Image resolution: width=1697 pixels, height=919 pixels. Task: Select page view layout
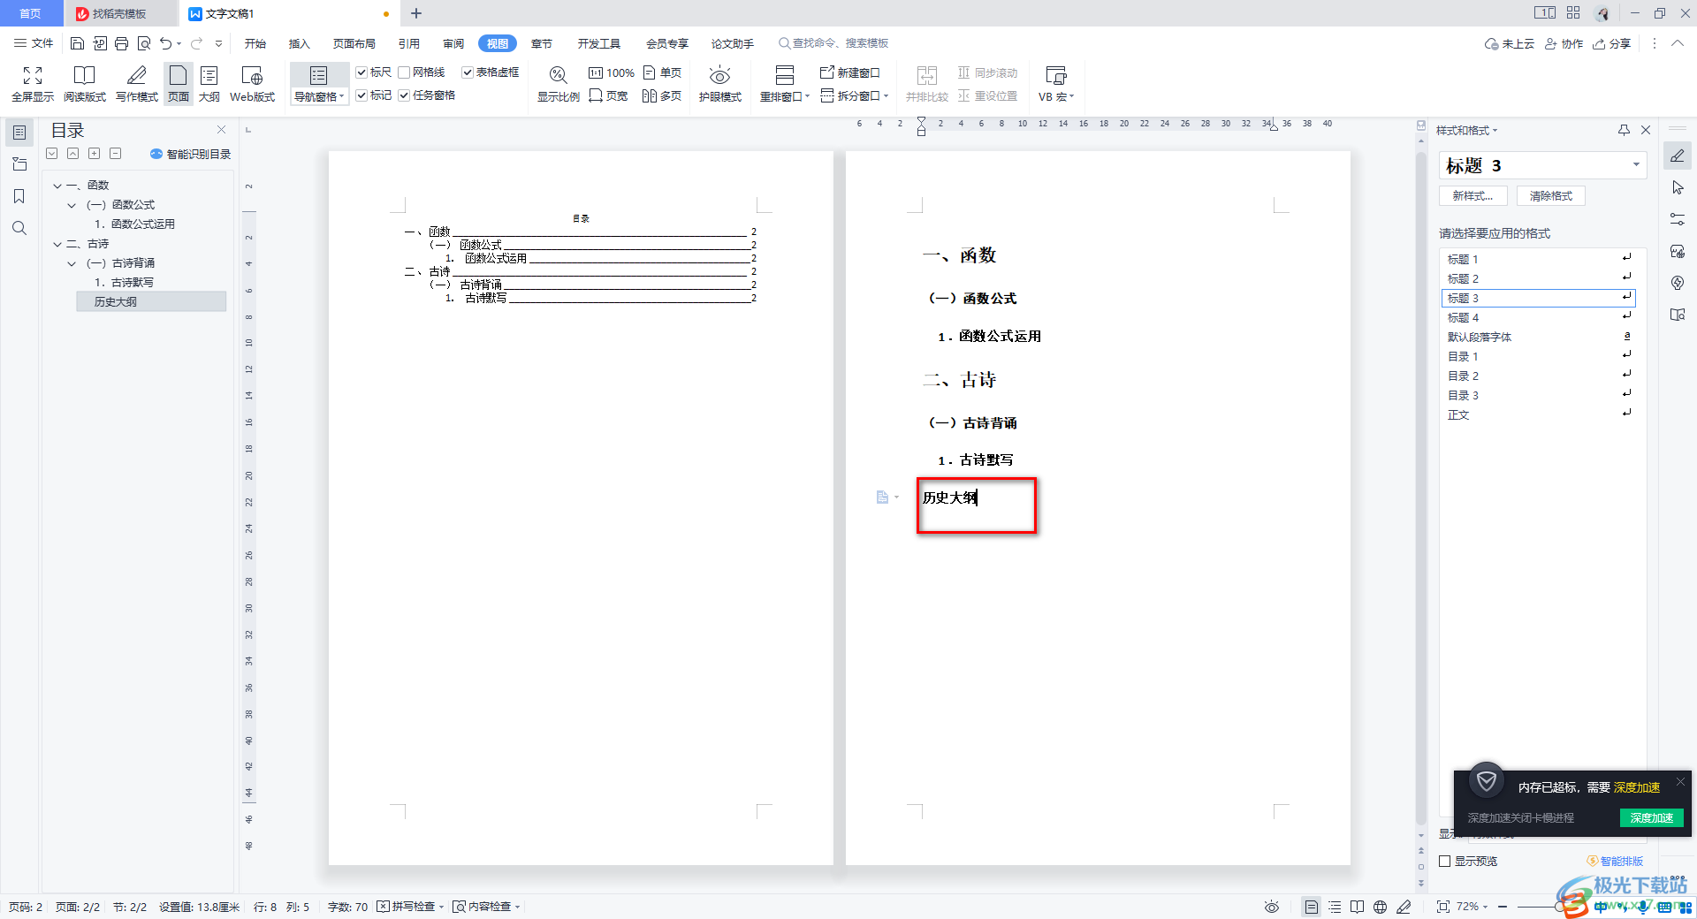[x=179, y=85]
